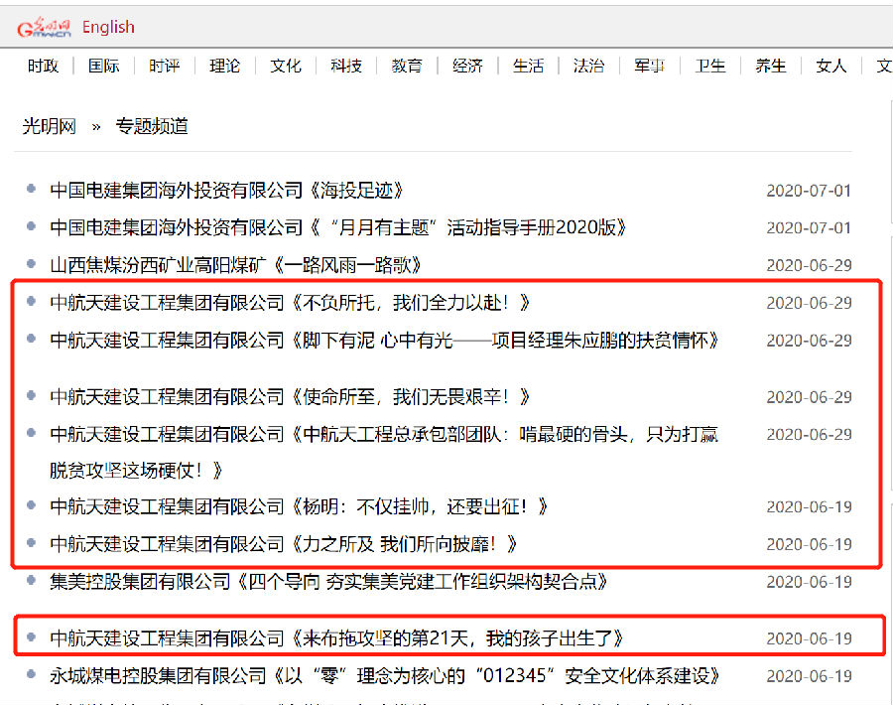Select the 国际 navigation item
Image resolution: width=893 pixels, height=705 pixels.
pyautogui.click(x=104, y=66)
